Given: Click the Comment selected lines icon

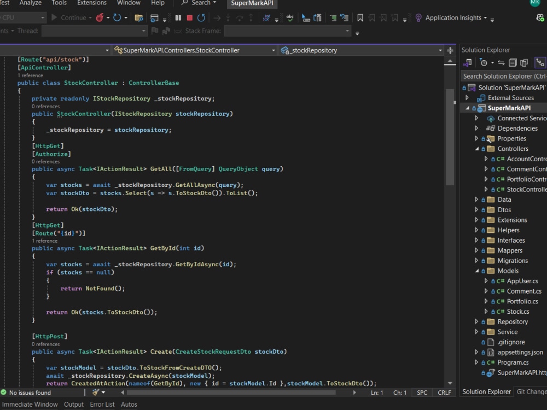Looking at the screenshot, I should point(333,18).
